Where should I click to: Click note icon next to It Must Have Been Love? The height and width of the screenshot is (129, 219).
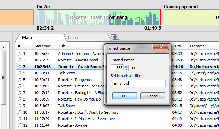click(20, 119)
